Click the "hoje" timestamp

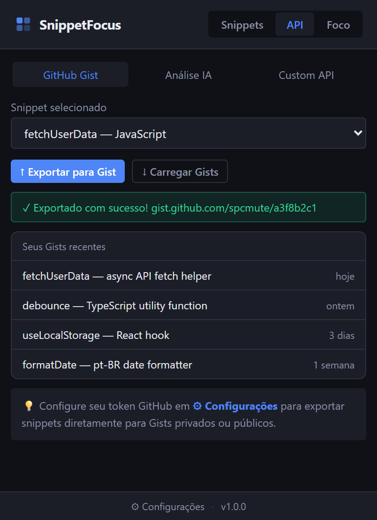pos(345,276)
